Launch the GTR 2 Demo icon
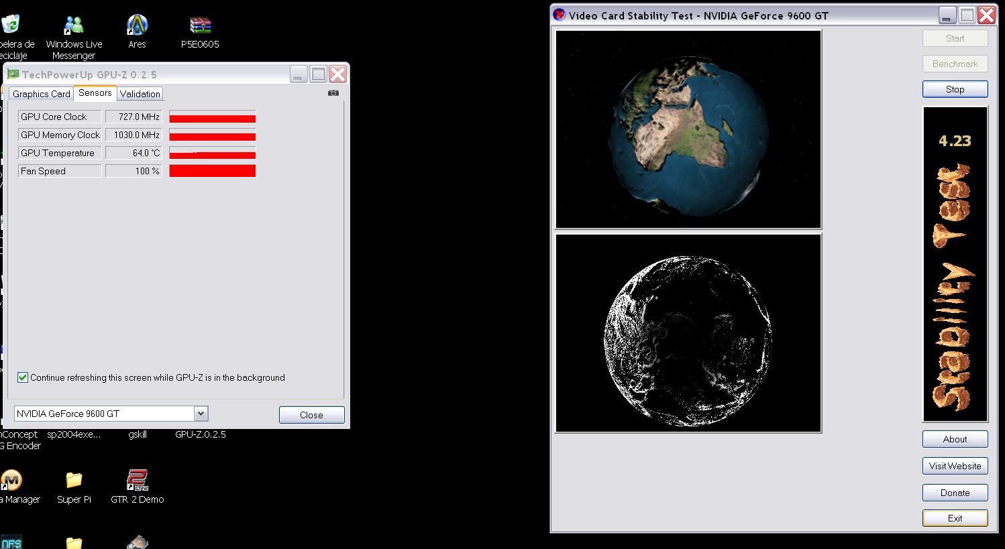Image resolution: width=1005 pixels, height=549 pixels. [x=137, y=481]
